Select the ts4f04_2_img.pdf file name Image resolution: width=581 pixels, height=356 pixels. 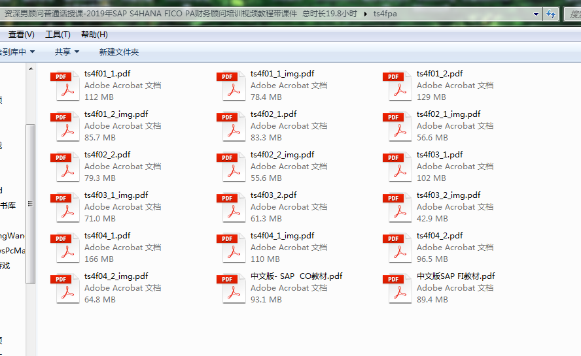[116, 276]
